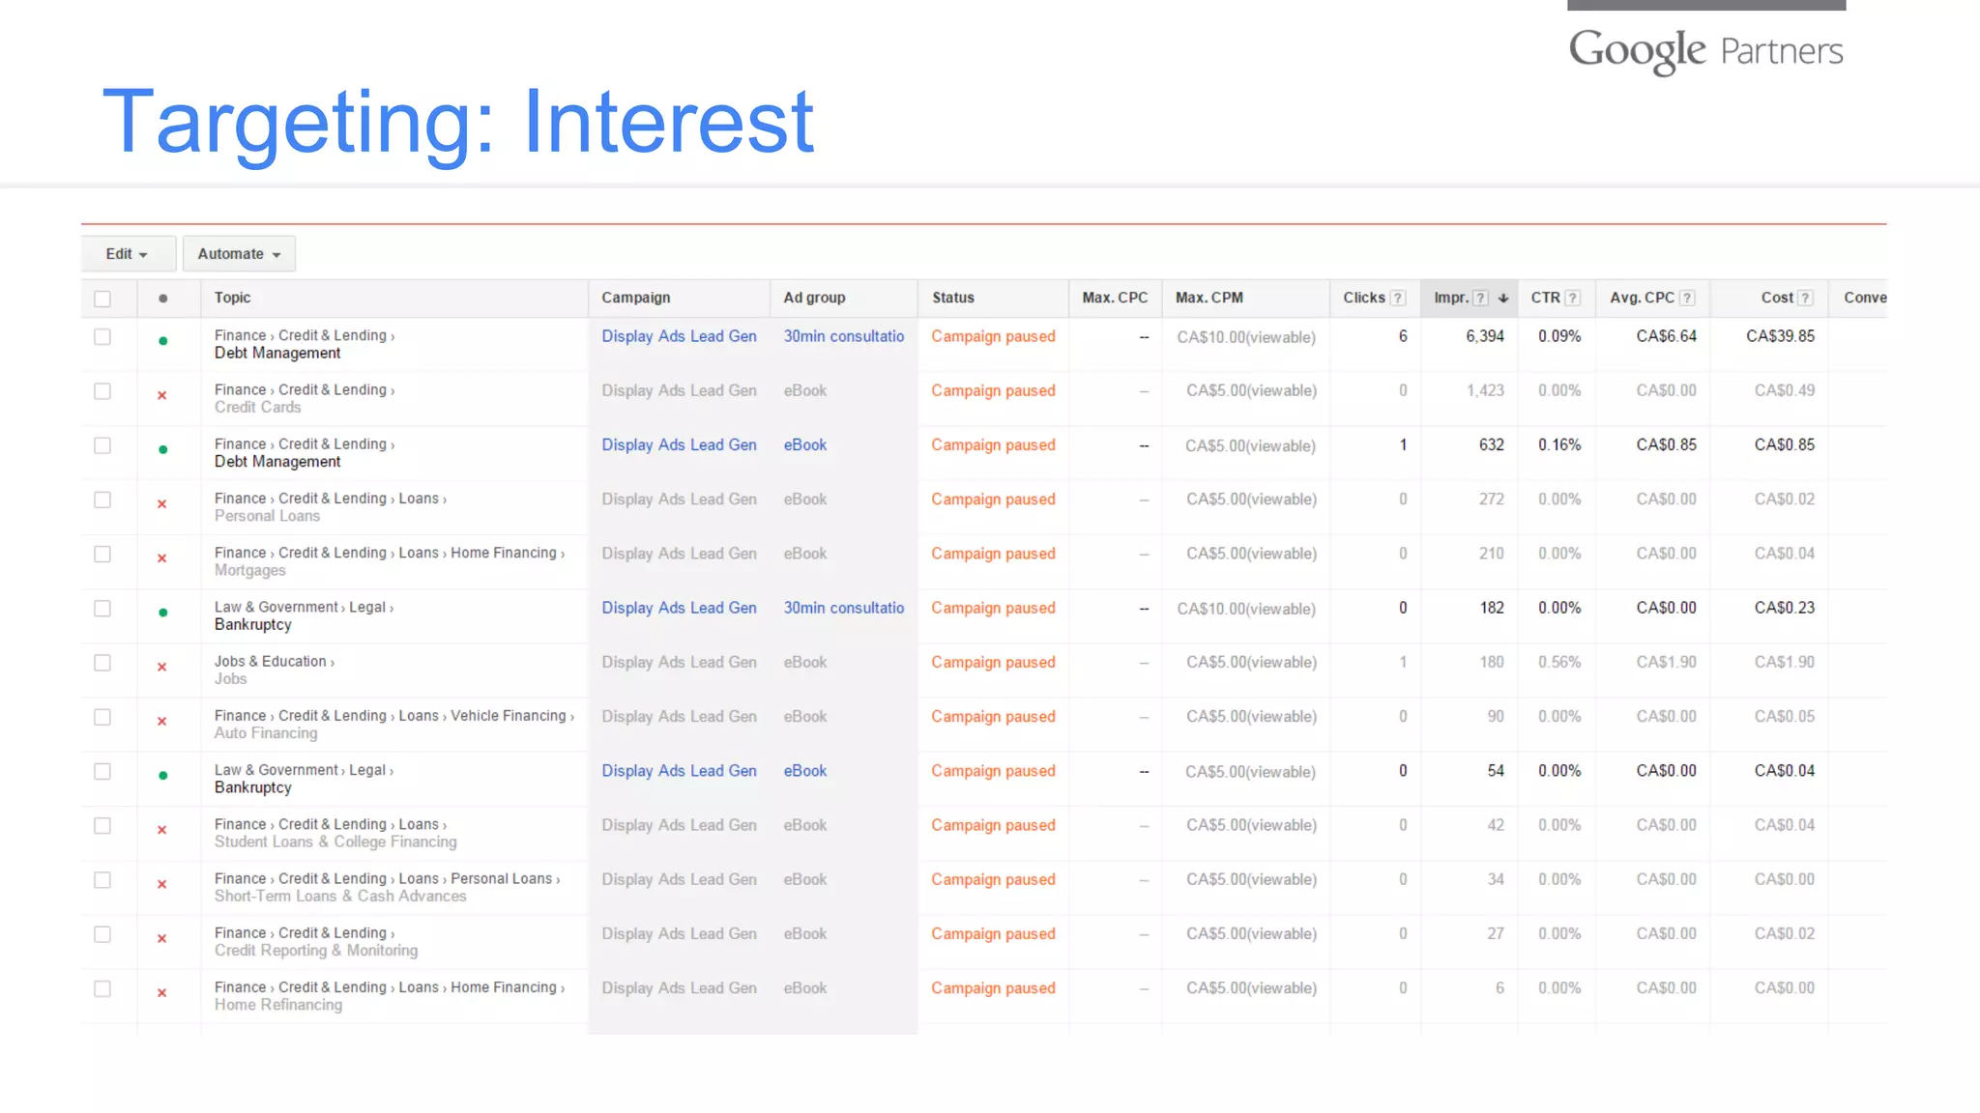The height and width of the screenshot is (1113, 1980).
Task: Open Display Ads Lead Gen link in first row
Action: click(x=679, y=336)
